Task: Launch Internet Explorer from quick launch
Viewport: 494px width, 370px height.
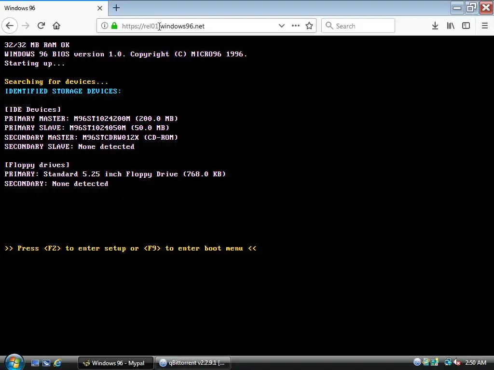Action: pos(57,363)
